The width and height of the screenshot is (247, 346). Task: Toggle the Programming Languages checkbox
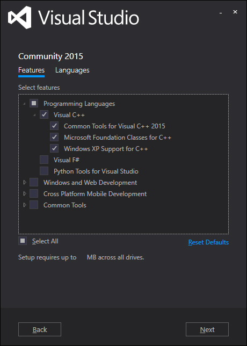(x=34, y=103)
